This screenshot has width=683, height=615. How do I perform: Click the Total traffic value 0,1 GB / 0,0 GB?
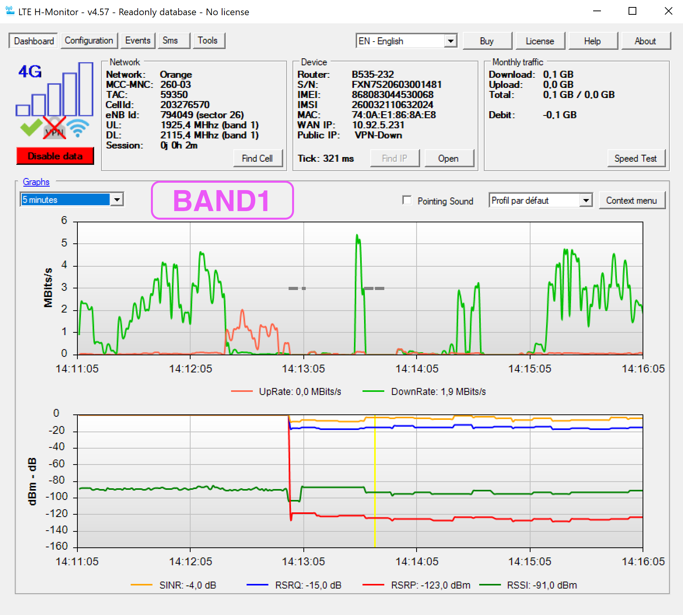tap(579, 94)
